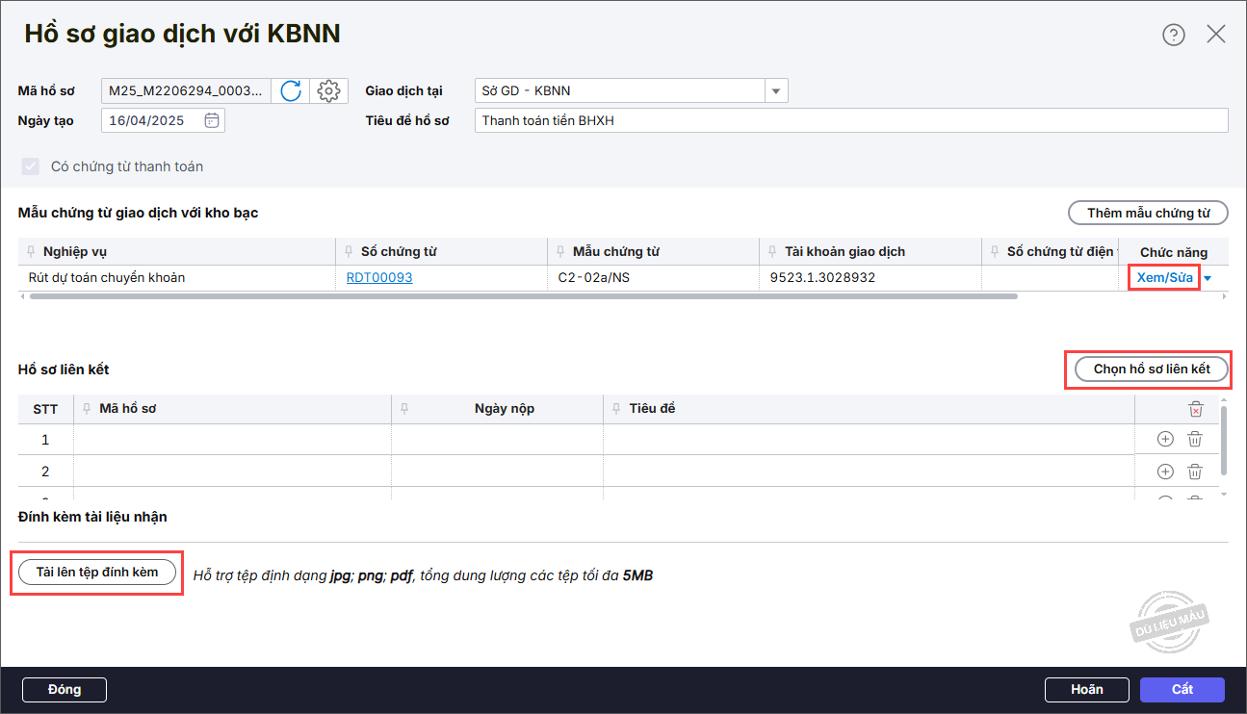The height and width of the screenshot is (714, 1247).
Task: Open the calendar picker for Ngày tạo
Action: point(212,120)
